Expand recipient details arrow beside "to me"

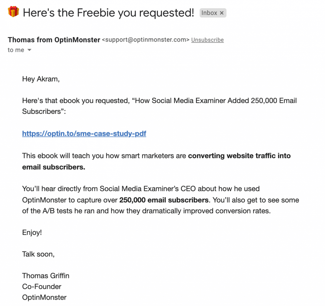(30, 50)
